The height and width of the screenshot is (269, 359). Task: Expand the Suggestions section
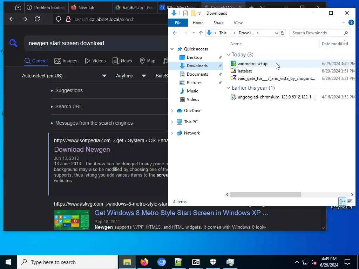point(67,91)
